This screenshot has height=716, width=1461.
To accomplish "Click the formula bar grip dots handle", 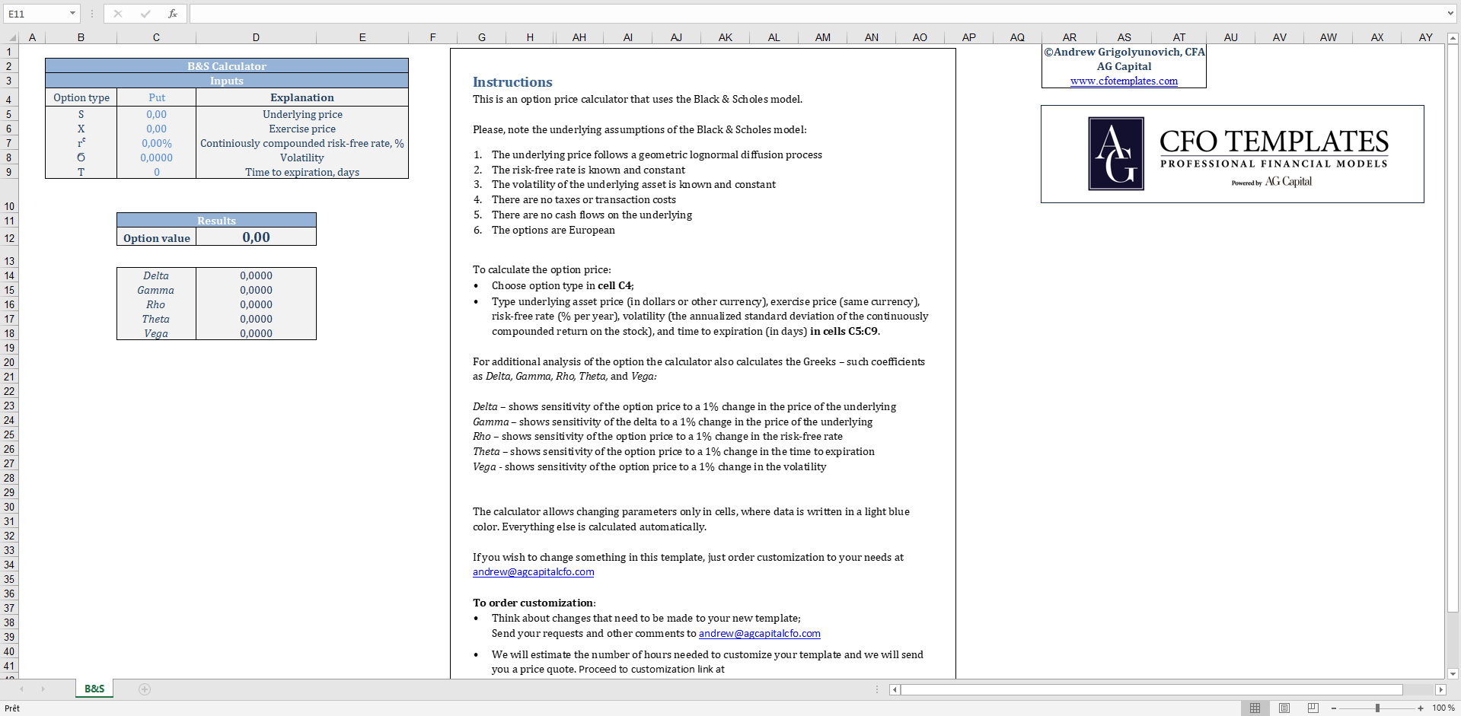I will pos(92,14).
